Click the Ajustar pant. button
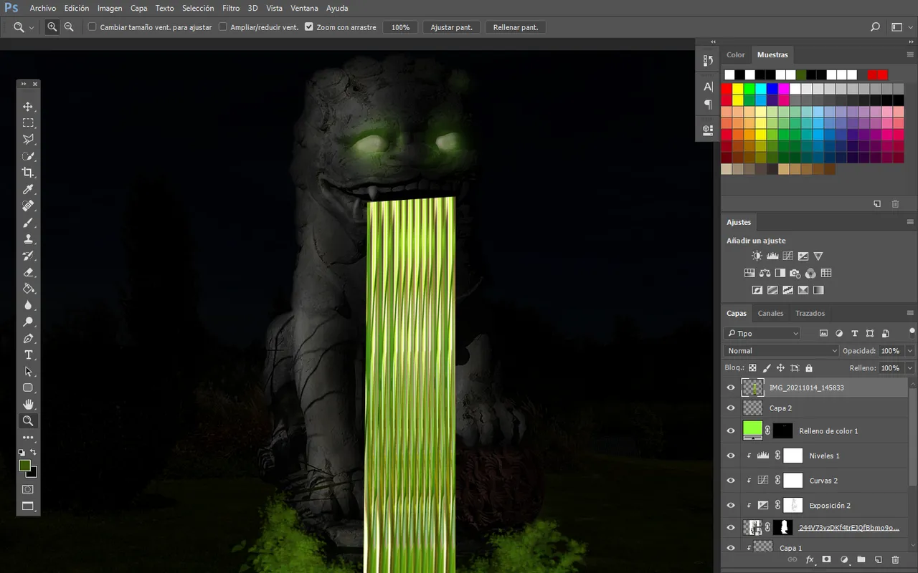The image size is (918, 573). pos(451,27)
